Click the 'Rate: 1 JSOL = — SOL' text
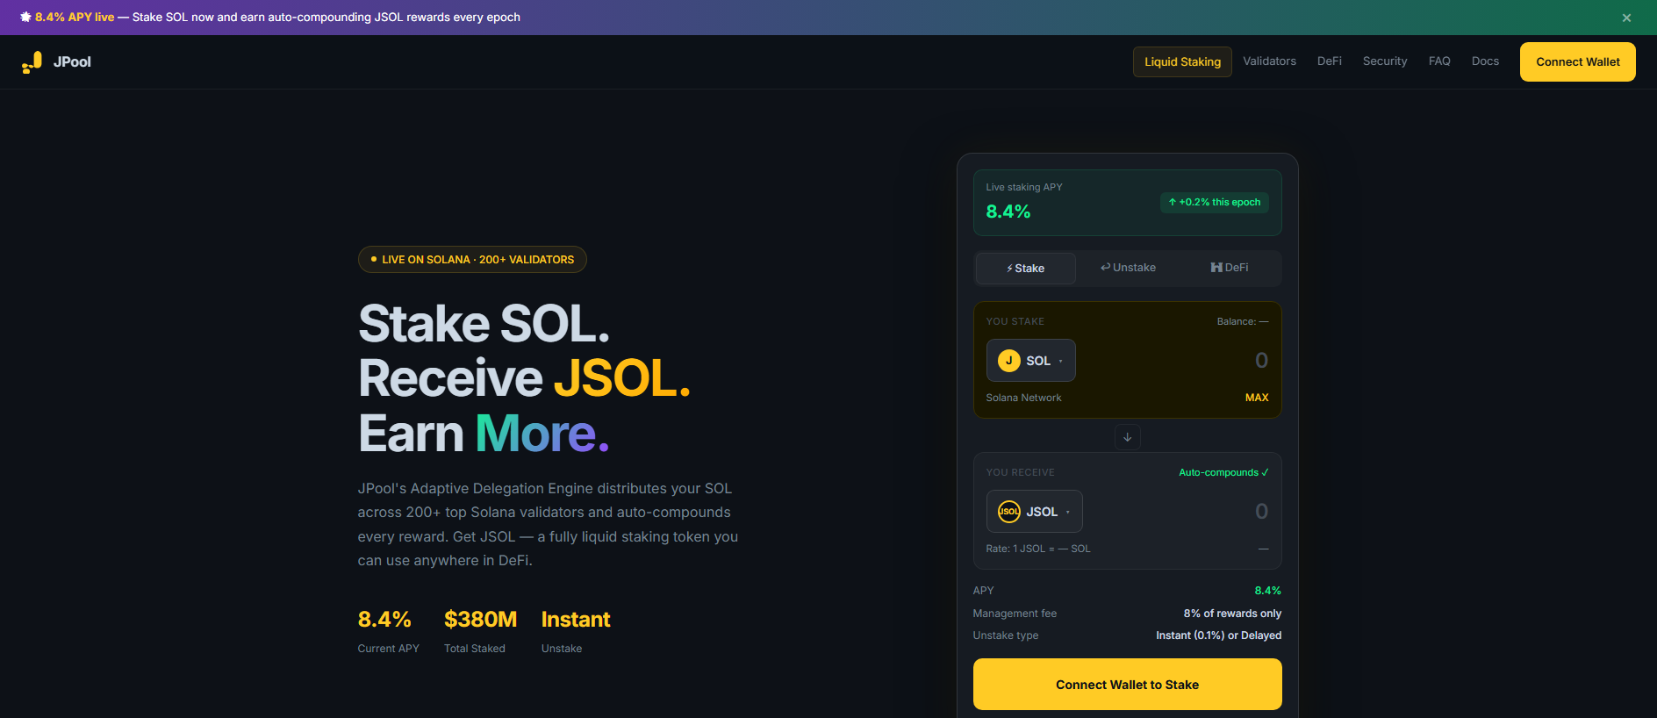The width and height of the screenshot is (1657, 718). click(x=1038, y=549)
